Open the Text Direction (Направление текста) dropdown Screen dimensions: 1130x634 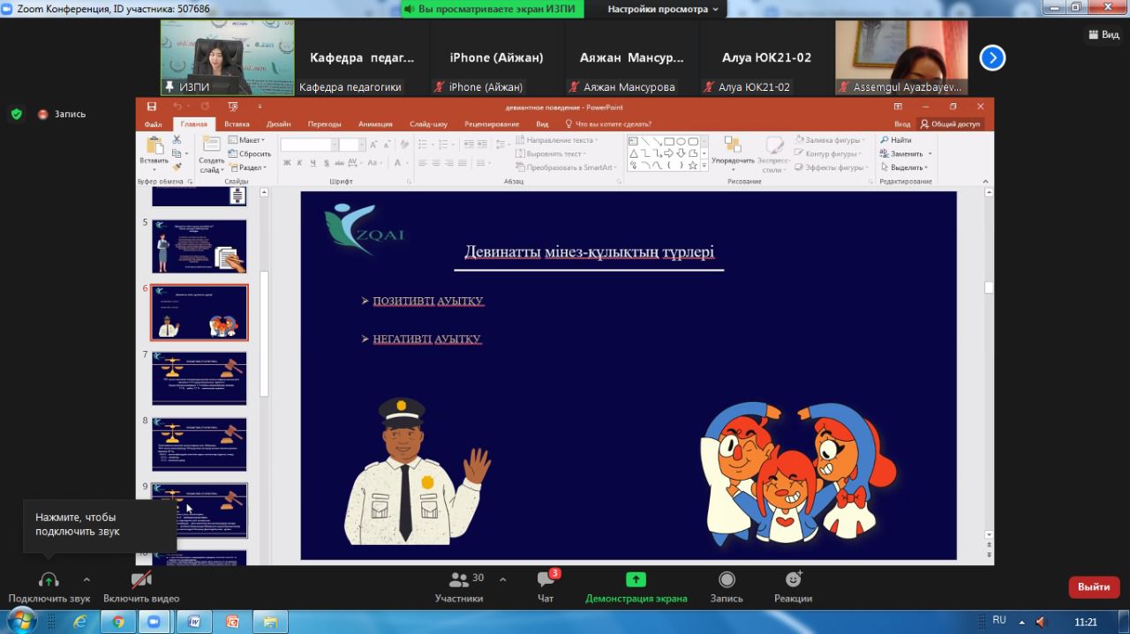click(x=558, y=140)
